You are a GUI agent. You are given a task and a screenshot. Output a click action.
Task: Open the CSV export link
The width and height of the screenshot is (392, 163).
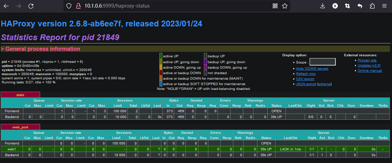[305, 79]
